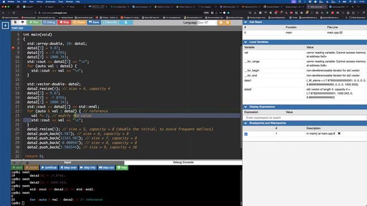Collapse the Display Expressions panel

245,107
